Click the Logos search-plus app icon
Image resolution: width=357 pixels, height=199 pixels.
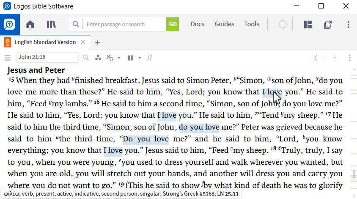pos(10,24)
